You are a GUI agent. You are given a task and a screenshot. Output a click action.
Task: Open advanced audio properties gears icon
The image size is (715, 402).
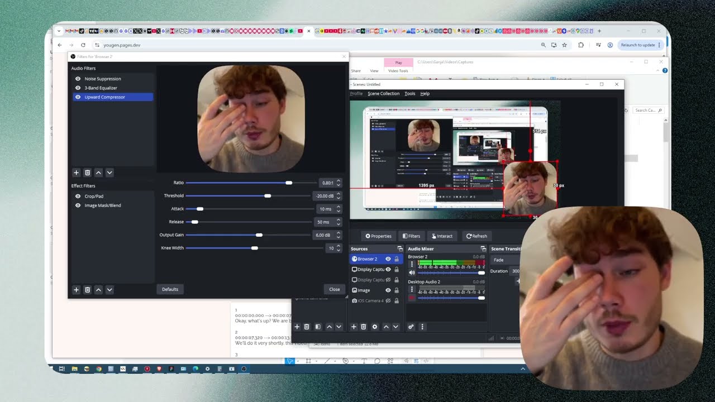point(411,327)
